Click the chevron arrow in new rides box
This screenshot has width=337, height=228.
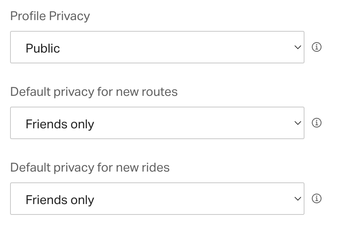[x=297, y=199]
